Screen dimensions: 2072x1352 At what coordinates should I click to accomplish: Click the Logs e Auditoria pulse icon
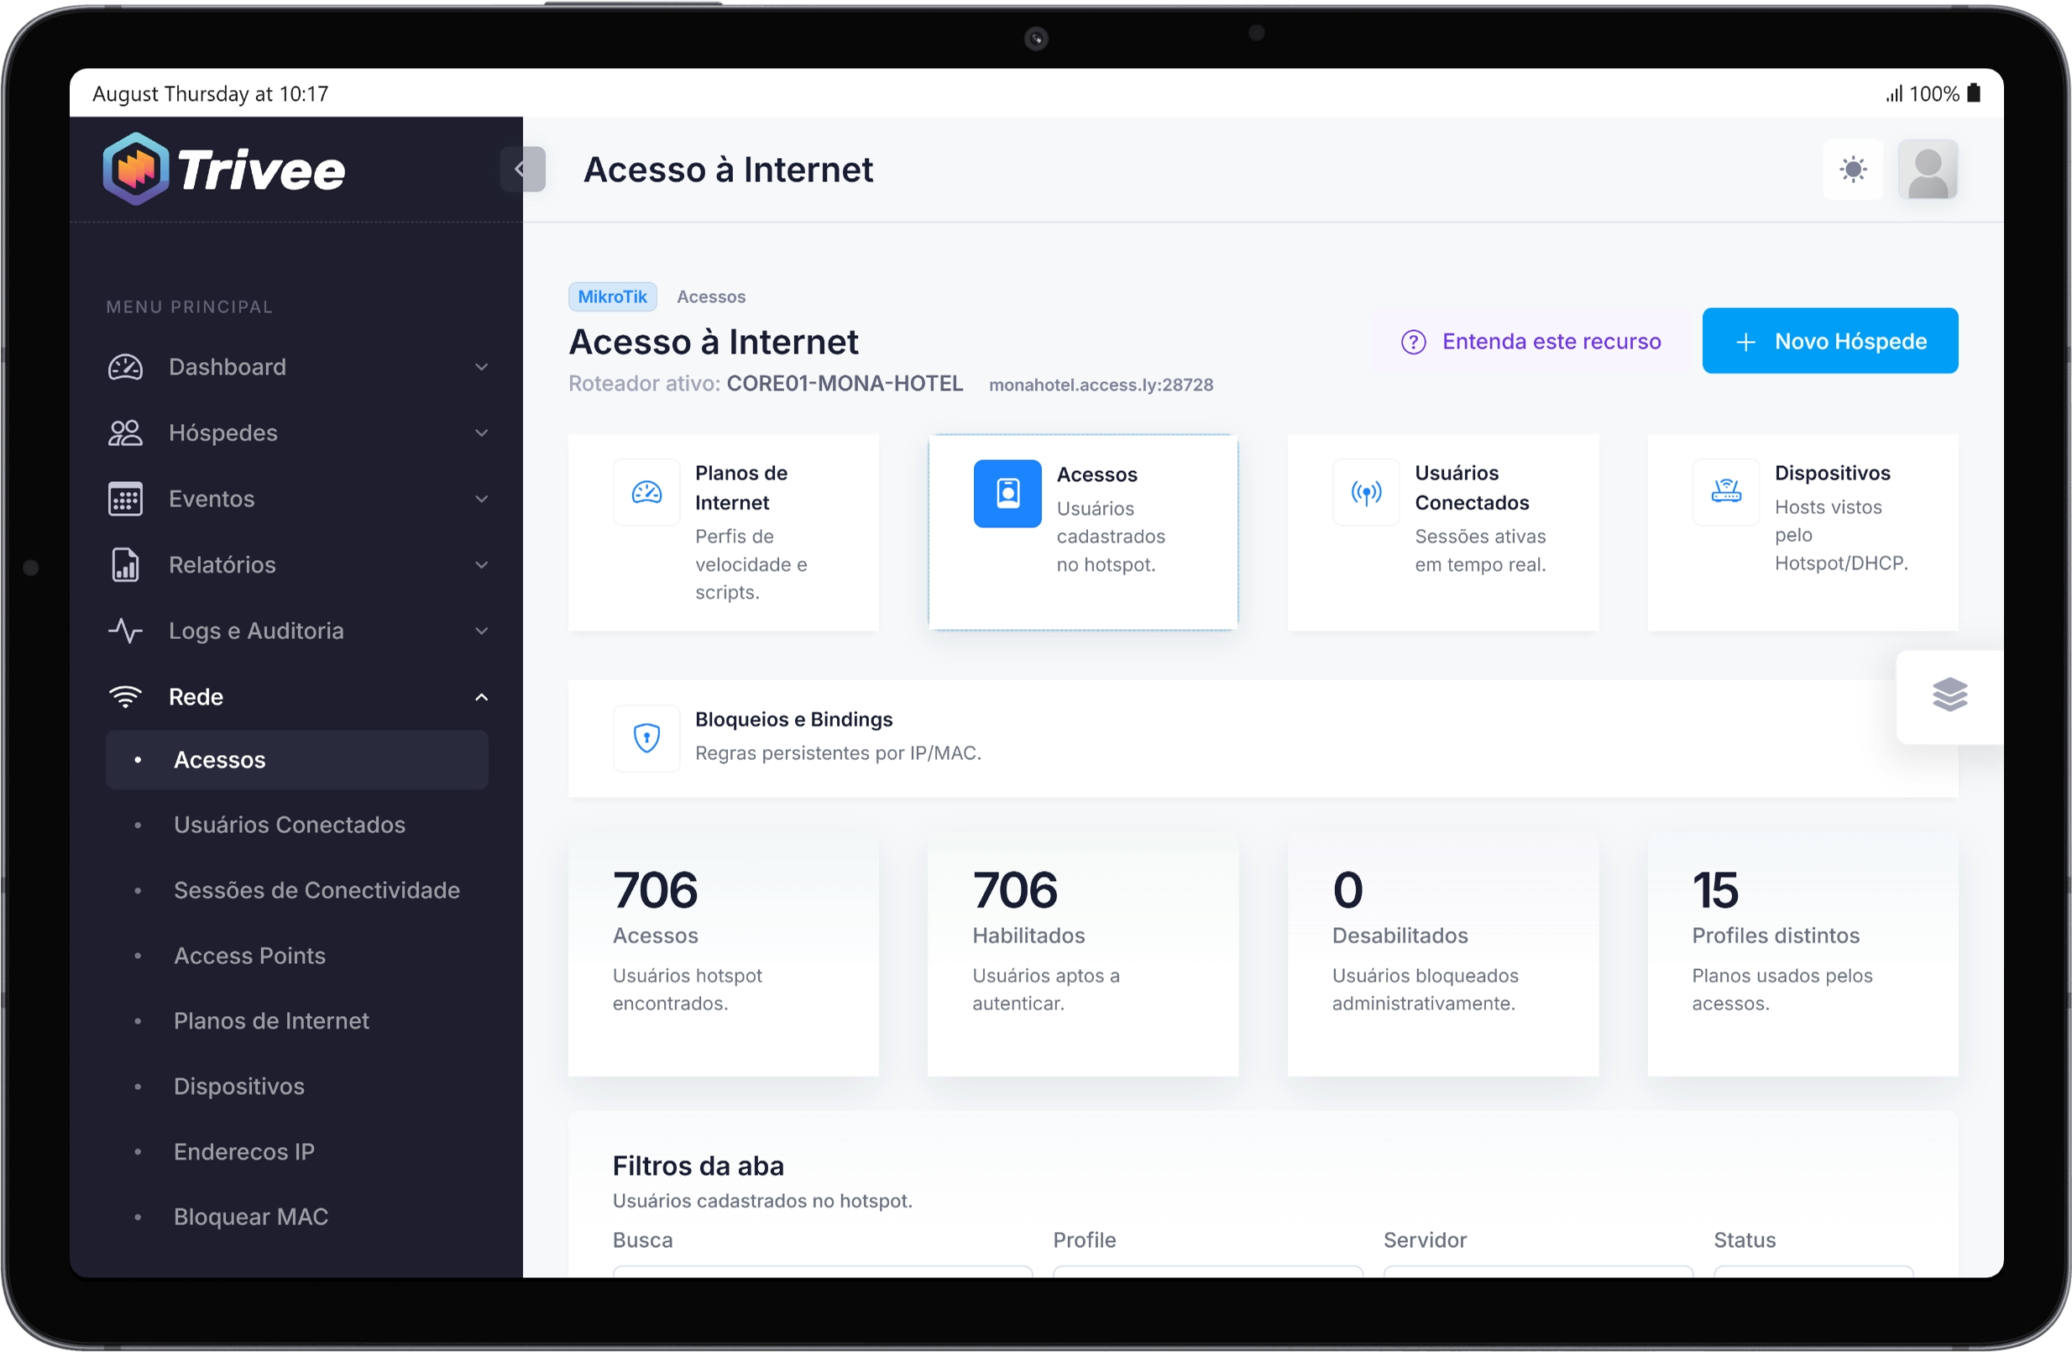tap(125, 631)
